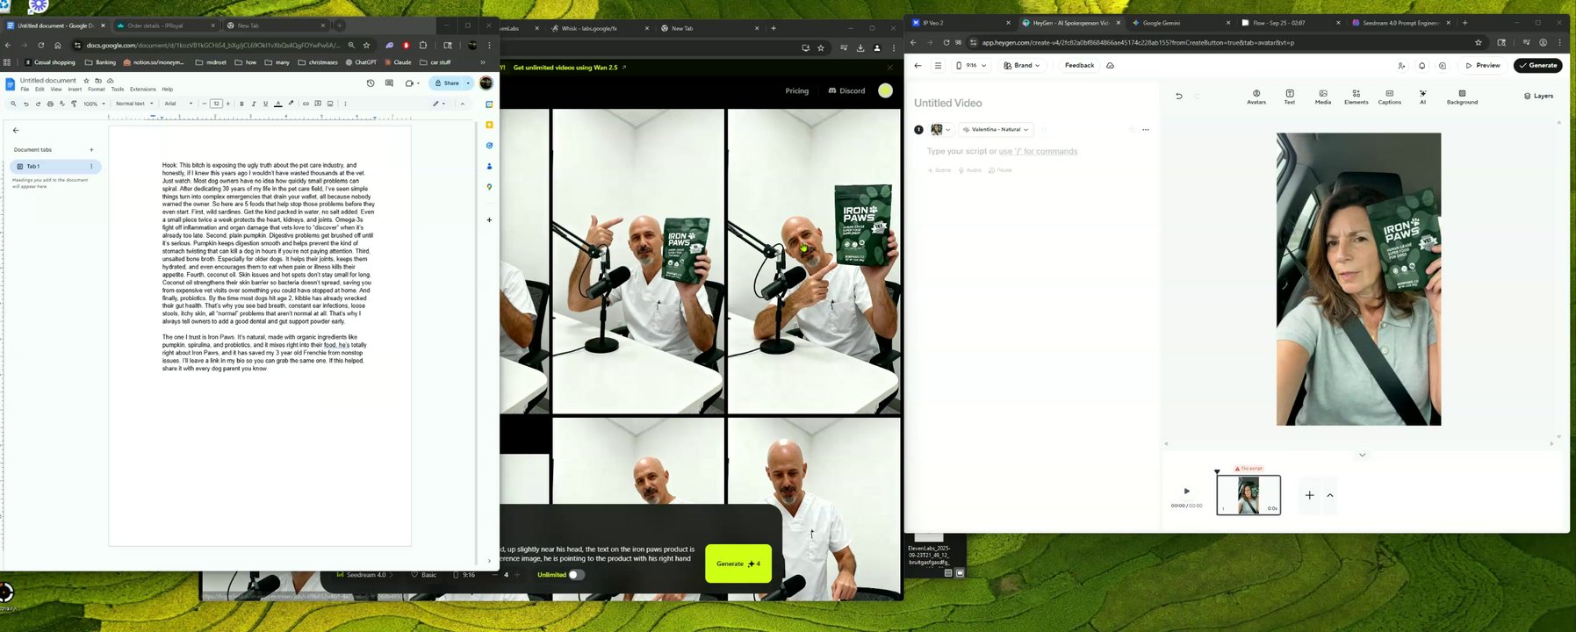Open text color picker in Docs toolbar
The image size is (1576, 632).
click(x=278, y=104)
